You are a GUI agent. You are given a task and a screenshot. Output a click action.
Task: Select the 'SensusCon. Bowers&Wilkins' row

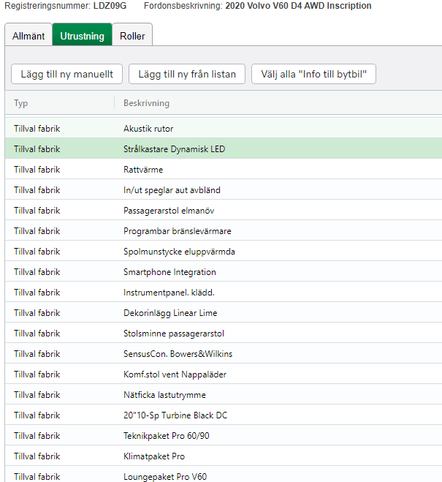(x=224, y=354)
